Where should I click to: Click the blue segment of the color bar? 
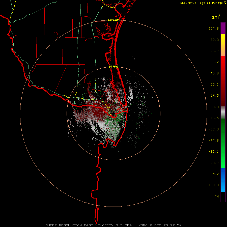click(223, 180)
